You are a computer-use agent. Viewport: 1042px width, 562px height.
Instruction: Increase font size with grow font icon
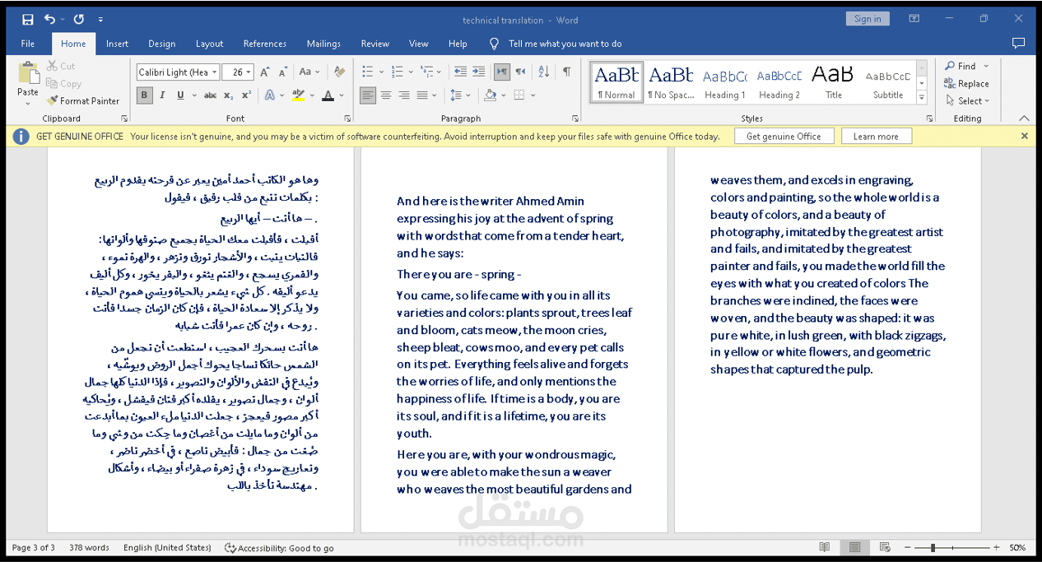265,72
